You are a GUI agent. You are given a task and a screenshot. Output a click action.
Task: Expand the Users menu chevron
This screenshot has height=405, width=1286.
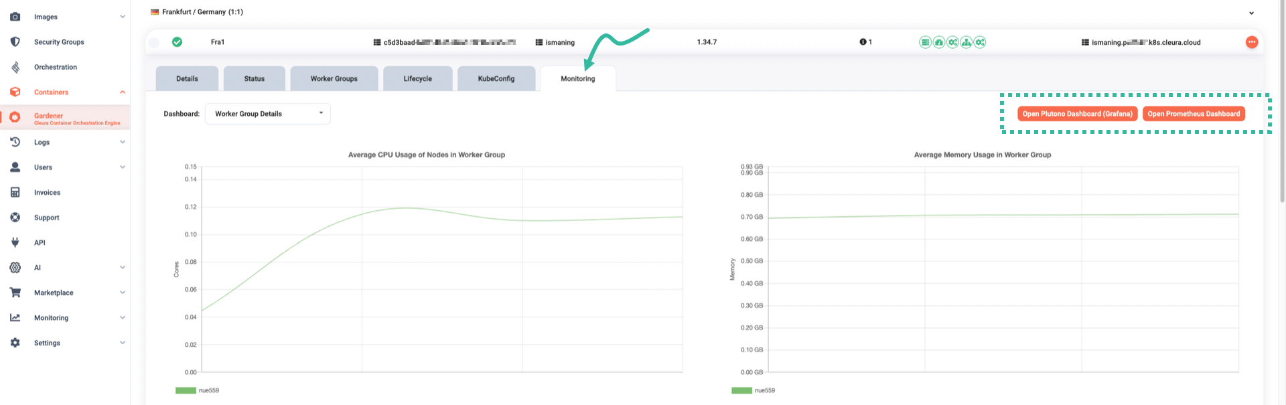(x=123, y=167)
